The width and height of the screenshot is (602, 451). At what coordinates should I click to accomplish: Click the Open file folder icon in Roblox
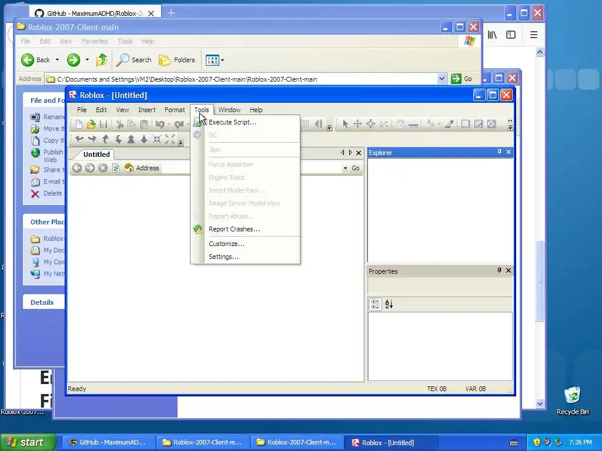pos(91,124)
